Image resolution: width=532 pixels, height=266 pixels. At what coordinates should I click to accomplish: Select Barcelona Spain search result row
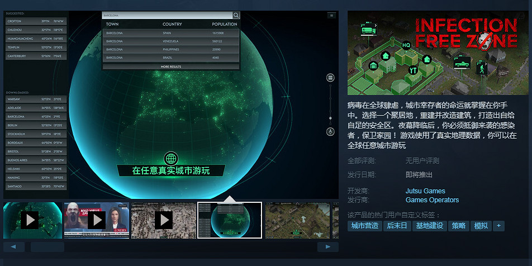(171, 33)
